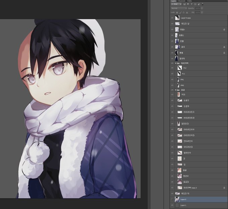Select the Layer 0 thumbnail
This screenshot has width=228, height=209.
pyautogui.click(x=177, y=199)
